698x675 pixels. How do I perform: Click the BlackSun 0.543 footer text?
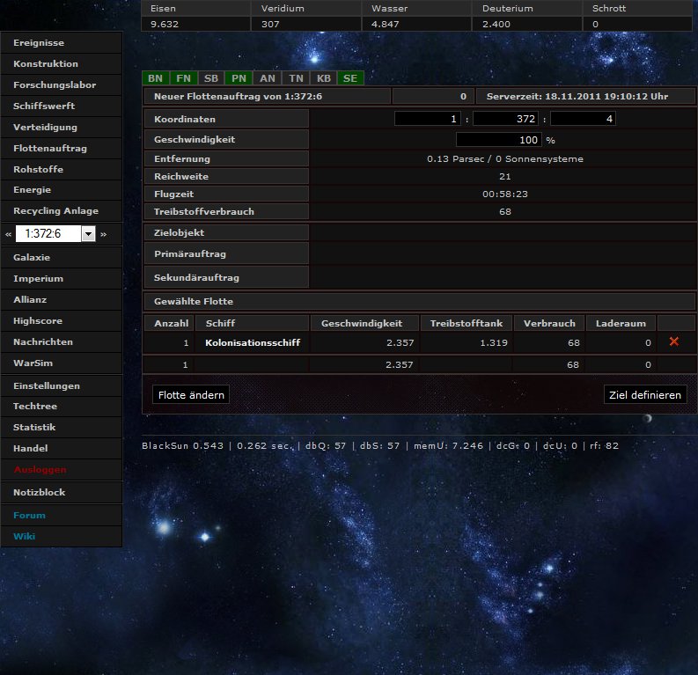[182, 446]
